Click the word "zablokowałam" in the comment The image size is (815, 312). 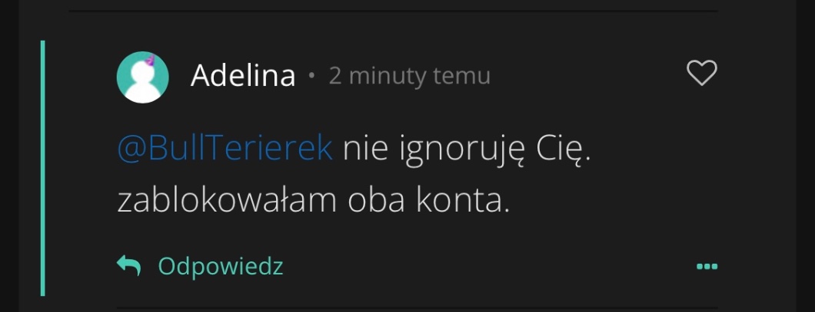pos(227,201)
